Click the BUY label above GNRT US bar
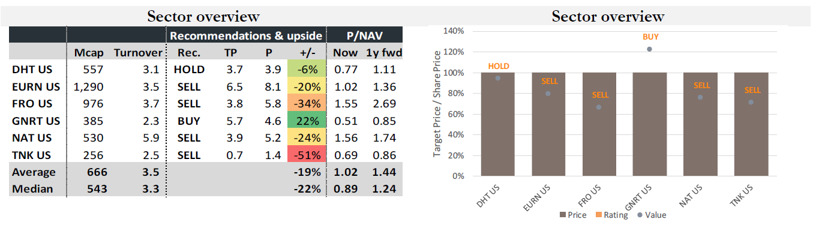 [x=650, y=37]
